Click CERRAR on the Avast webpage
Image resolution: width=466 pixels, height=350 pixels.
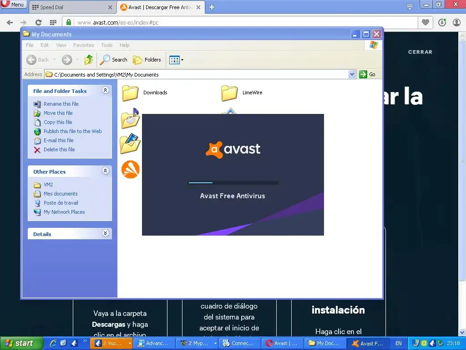coord(420,52)
